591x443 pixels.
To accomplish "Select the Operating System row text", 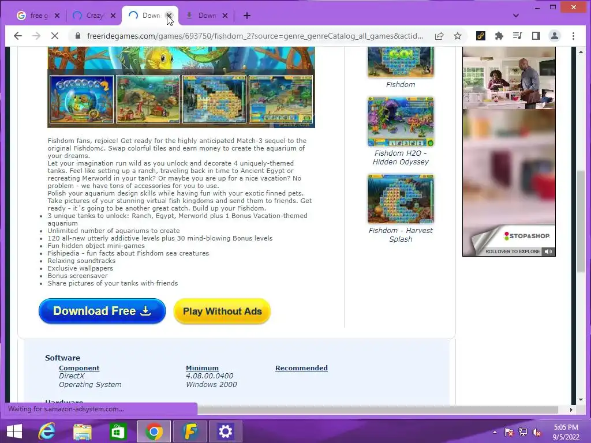I will coord(90,385).
